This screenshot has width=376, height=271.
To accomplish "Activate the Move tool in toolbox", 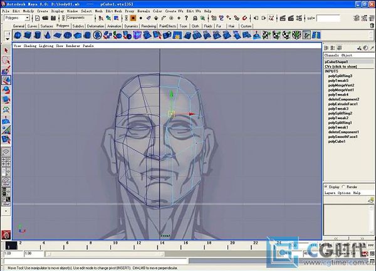I will [6, 79].
